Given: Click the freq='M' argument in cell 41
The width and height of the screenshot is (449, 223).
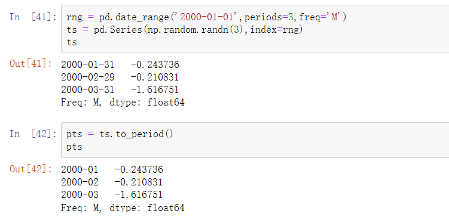Looking at the screenshot, I should (x=319, y=17).
